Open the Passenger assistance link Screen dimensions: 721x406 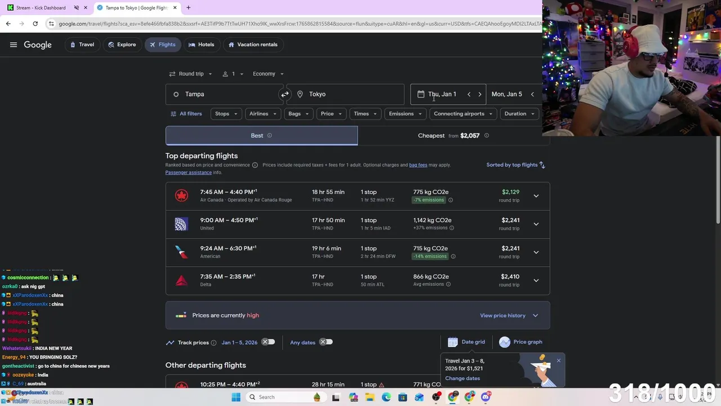(x=188, y=173)
